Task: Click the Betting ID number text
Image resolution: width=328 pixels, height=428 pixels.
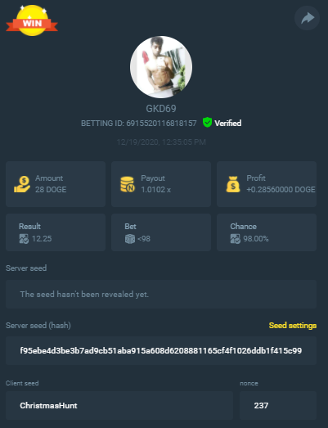Action: (x=161, y=124)
